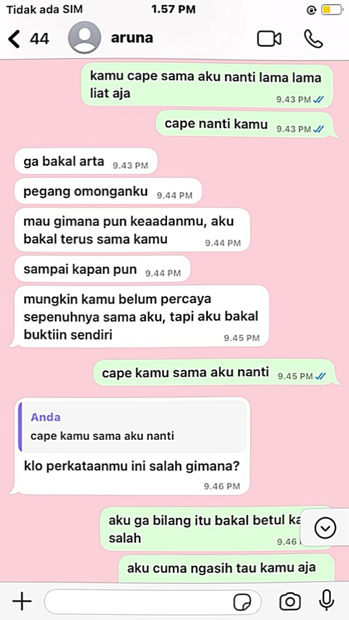Select the 'ga bakal arta' message
This screenshot has height=620, width=349.
pyautogui.click(x=86, y=163)
